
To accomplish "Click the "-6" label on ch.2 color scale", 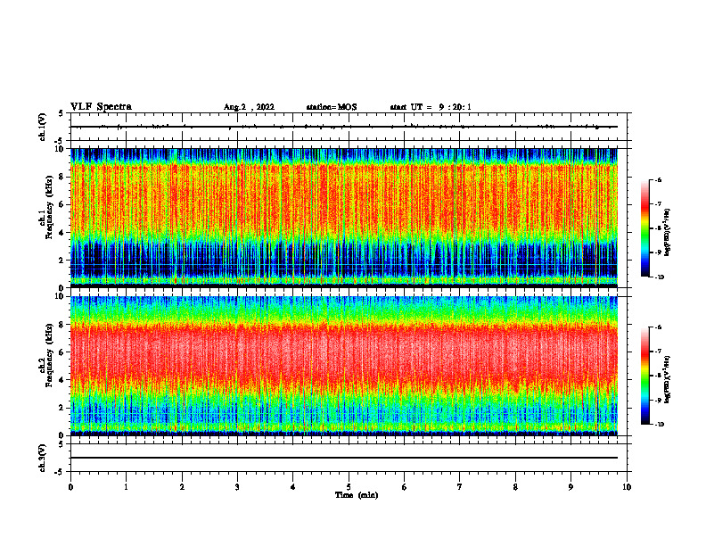I will (657, 327).
